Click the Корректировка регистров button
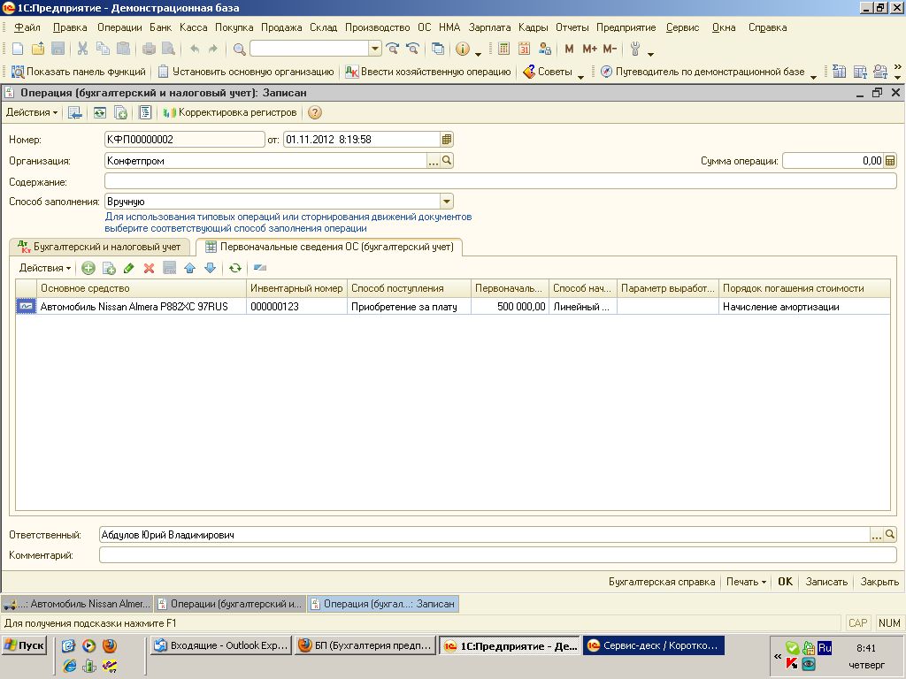Screen dimensions: 906x679 pos(230,112)
